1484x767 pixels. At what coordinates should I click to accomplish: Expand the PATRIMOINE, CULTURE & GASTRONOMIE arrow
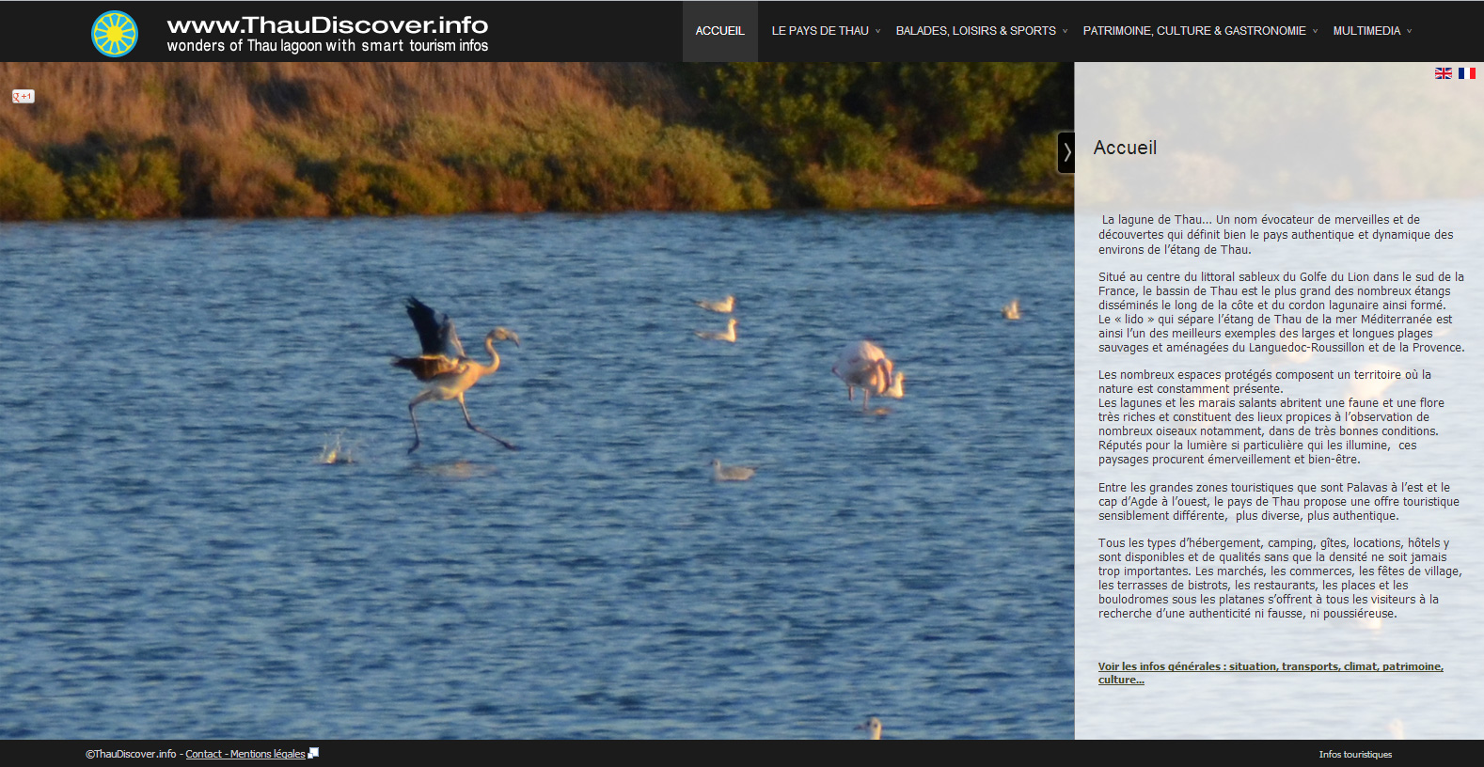tap(1315, 32)
